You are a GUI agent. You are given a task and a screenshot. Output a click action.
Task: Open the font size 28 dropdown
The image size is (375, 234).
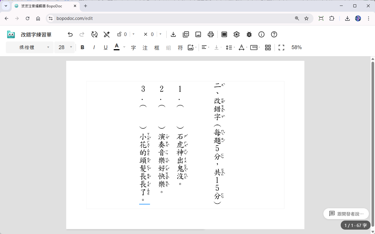tap(64, 47)
